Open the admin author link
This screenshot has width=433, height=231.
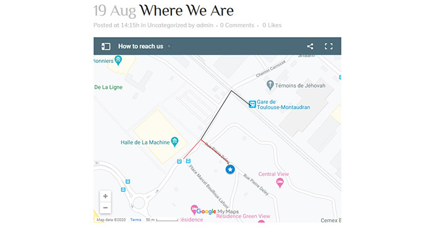(205, 25)
